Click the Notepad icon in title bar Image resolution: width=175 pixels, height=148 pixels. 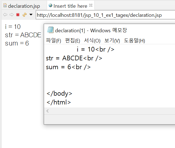point(50,30)
